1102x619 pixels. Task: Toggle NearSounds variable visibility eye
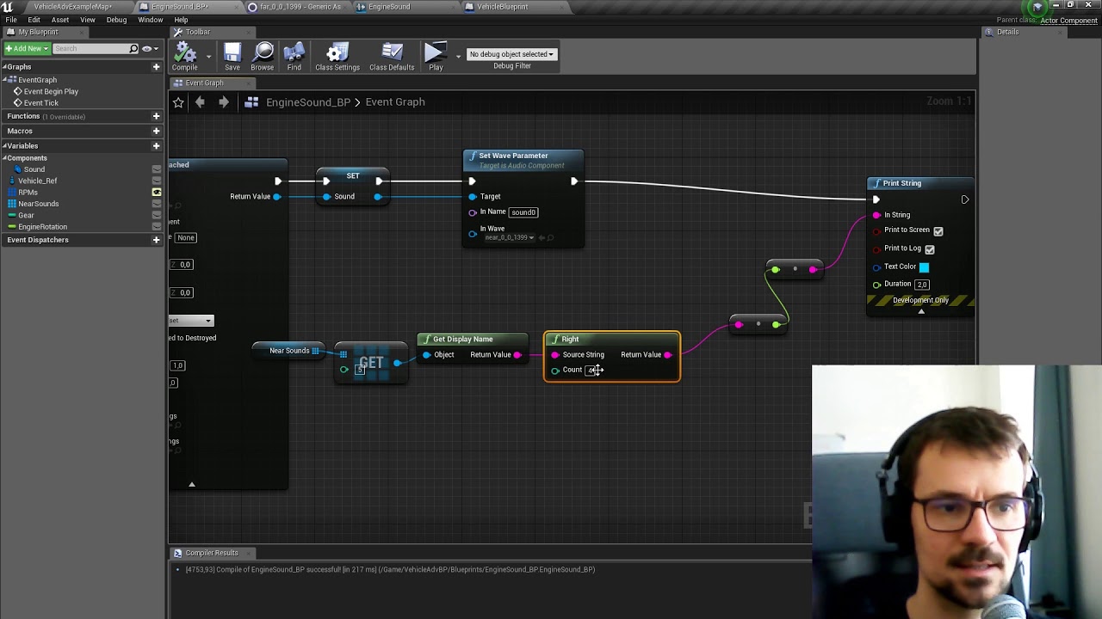(156, 204)
